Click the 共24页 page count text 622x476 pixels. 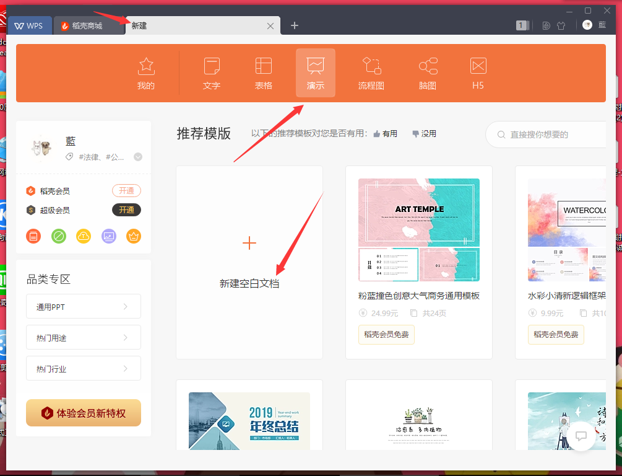click(434, 314)
